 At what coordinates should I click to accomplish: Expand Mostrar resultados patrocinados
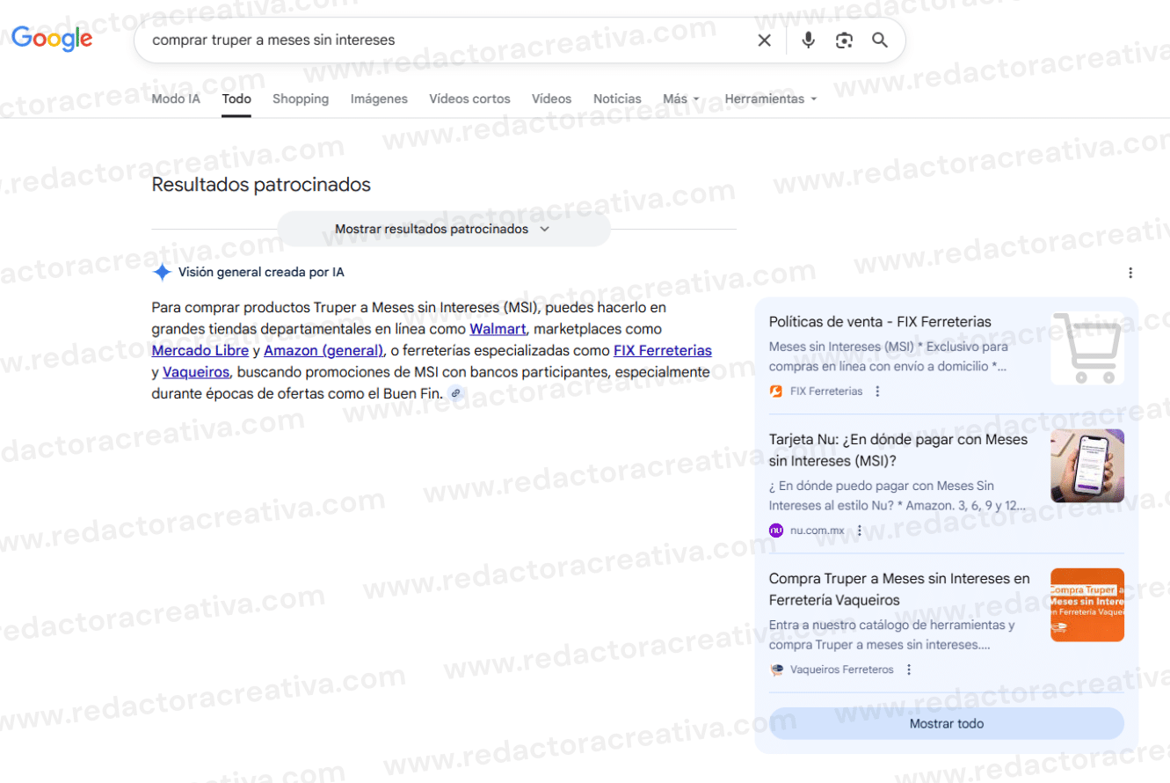(443, 229)
